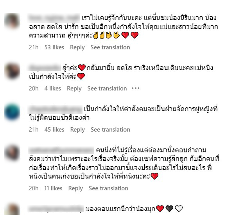Open the three-dots options on the 20h comment

pyautogui.click(x=136, y=88)
